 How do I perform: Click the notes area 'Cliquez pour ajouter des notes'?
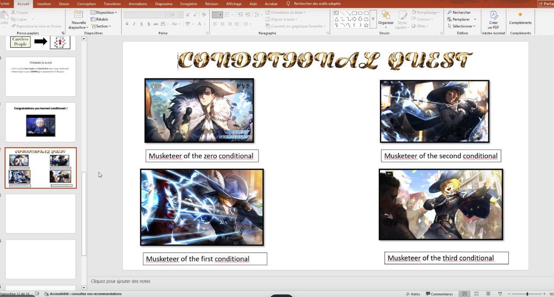pos(120,281)
